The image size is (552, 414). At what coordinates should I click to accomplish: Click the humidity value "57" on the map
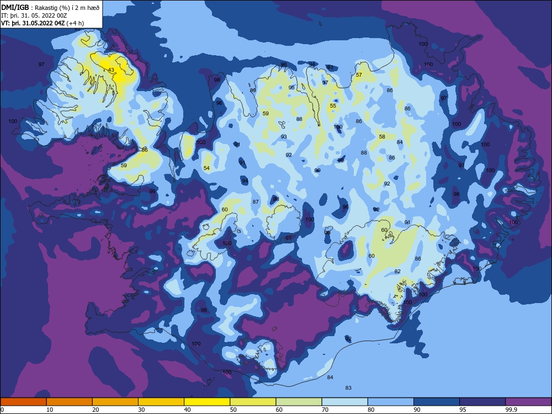tap(359, 75)
